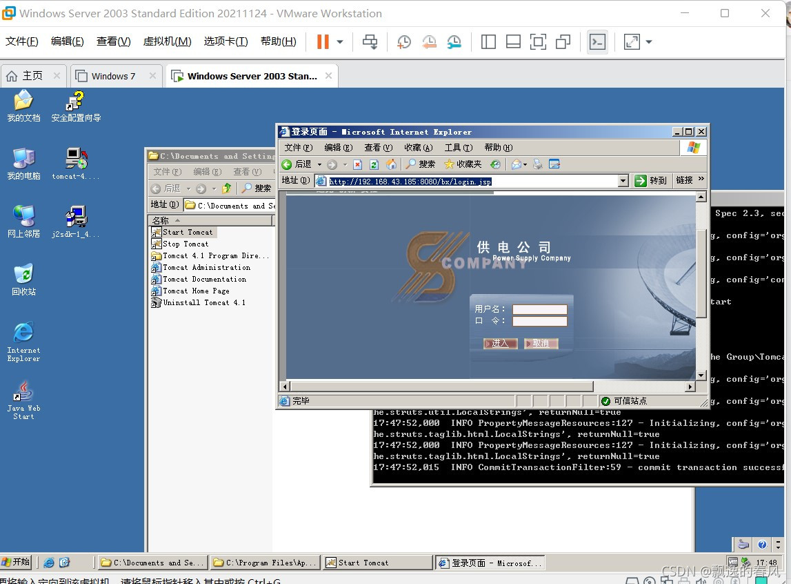
Task: Select the Java Web Start desktop shortcut
Action: point(23,400)
